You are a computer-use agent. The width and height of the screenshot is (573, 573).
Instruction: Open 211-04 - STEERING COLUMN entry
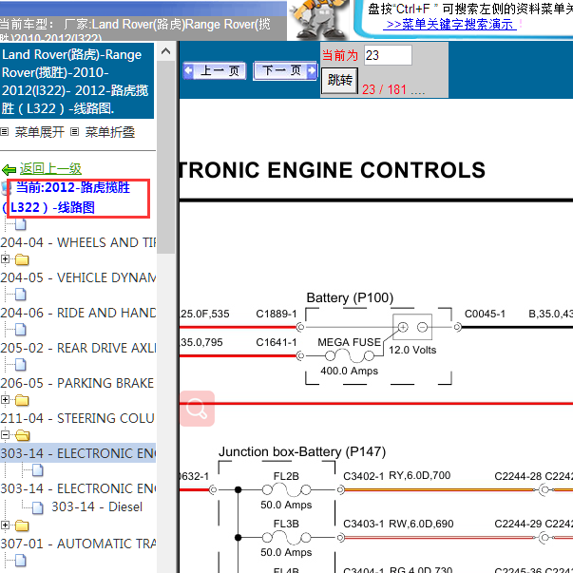point(78,418)
